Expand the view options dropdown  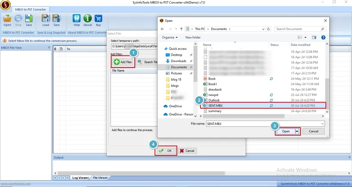[x=306, y=37]
